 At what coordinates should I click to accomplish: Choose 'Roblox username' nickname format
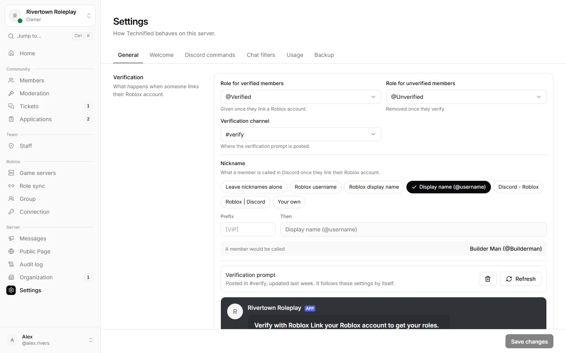316,187
